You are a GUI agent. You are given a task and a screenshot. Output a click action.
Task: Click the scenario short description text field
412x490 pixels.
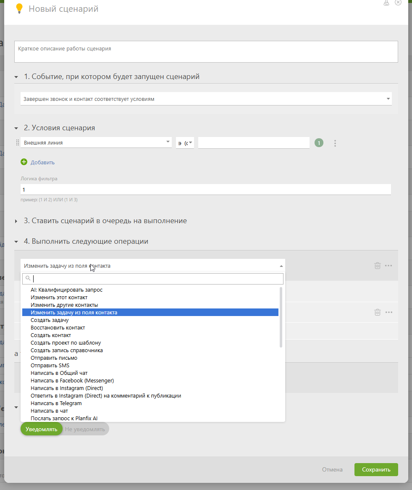(x=206, y=51)
